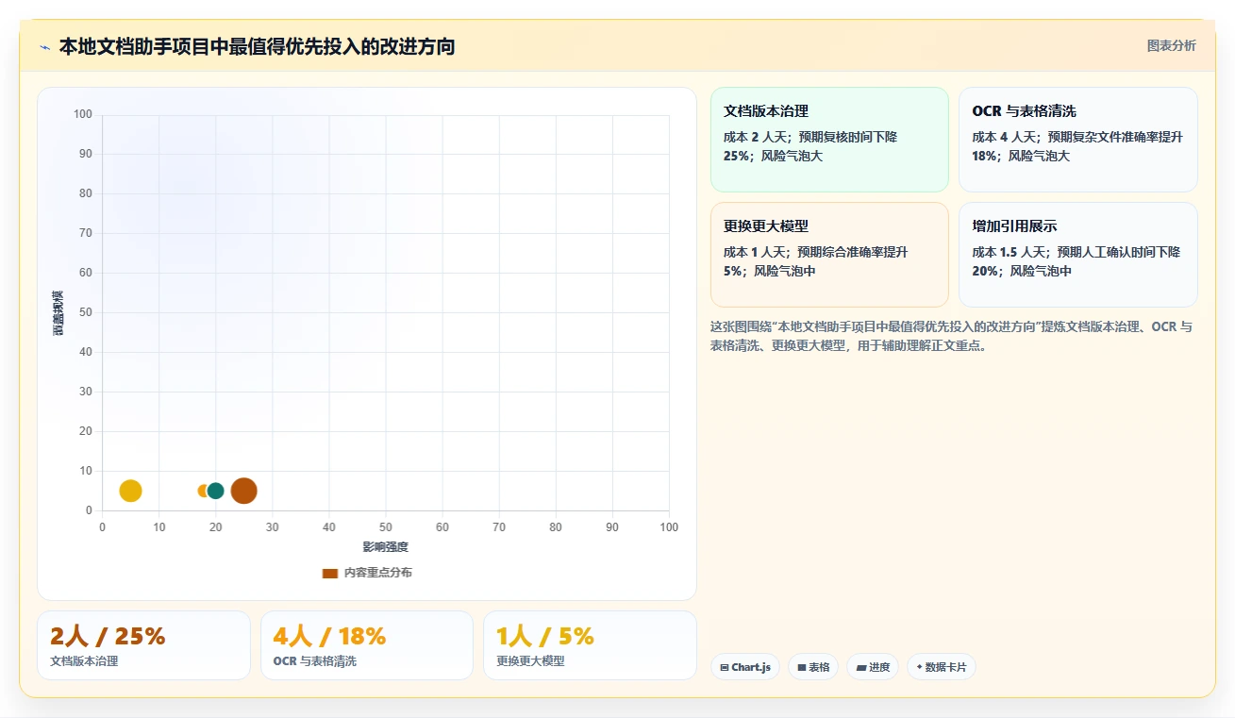Screen dimensions: 1235x718
Task: Click the 数据卡片 tag chip
Action: click(942, 667)
